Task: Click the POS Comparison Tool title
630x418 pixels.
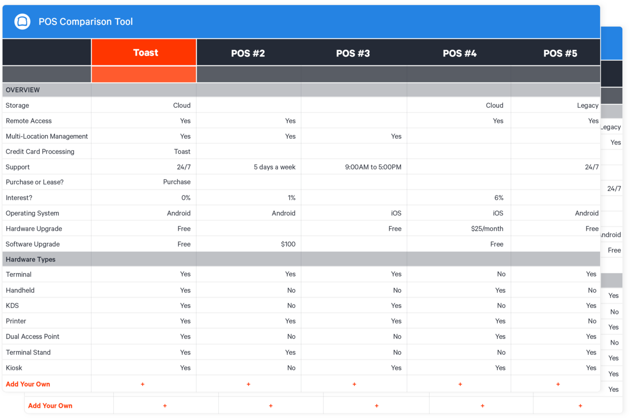Action: [86, 22]
